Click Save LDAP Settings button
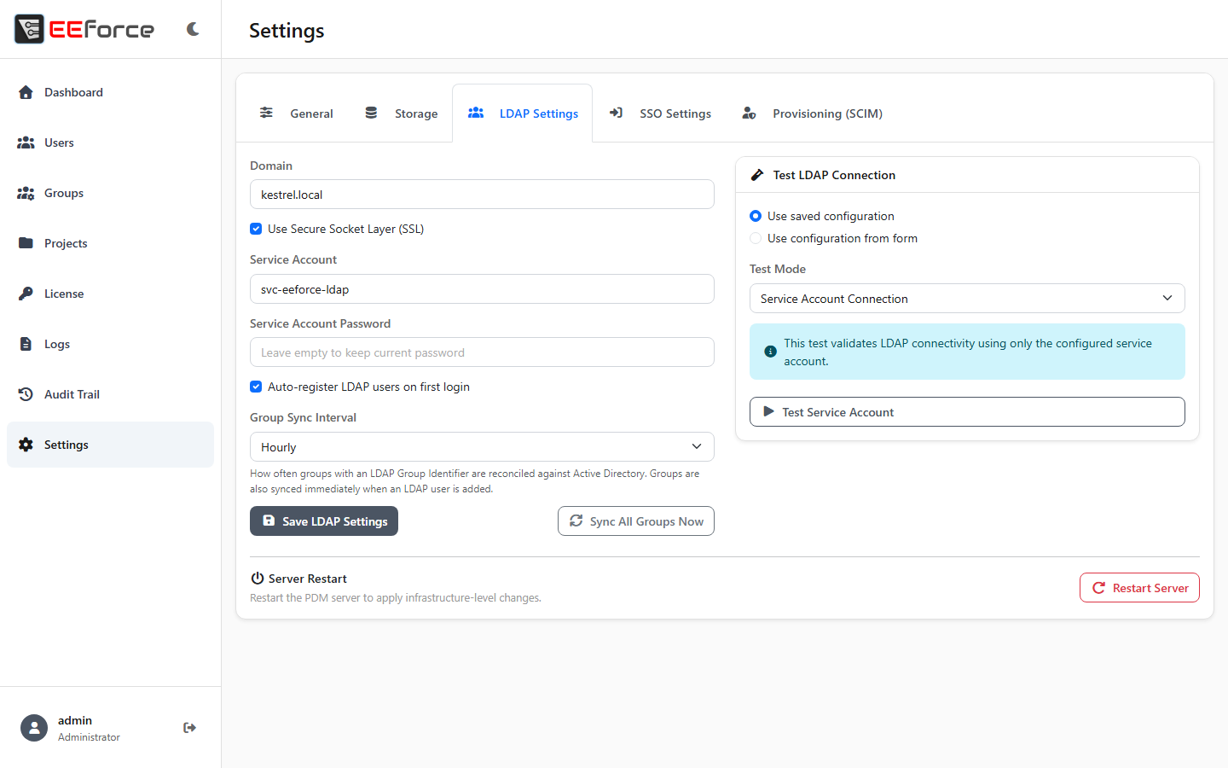Screen dimensions: 1228x768 click(324, 521)
